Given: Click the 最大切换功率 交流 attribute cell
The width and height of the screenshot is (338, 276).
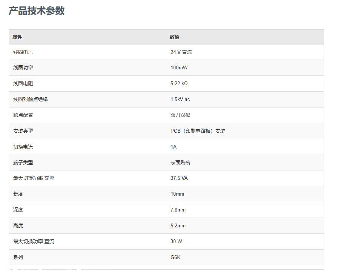Looking at the screenshot, I should click(34, 178).
